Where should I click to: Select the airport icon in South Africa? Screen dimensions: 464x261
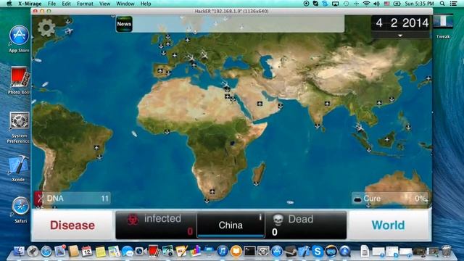tap(212, 192)
